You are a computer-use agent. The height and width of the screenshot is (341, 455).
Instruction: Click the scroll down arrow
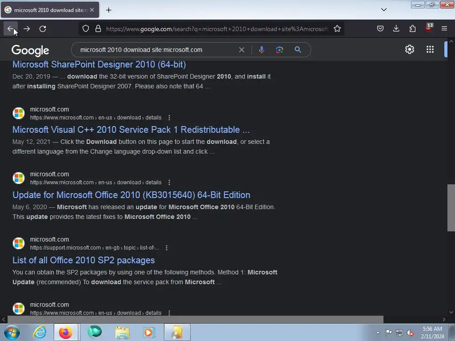[x=451, y=312]
